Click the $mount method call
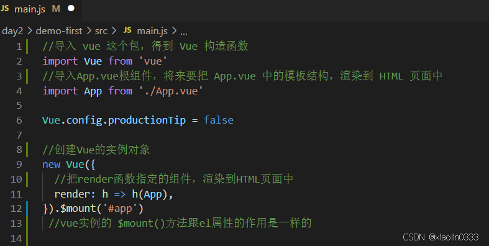This screenshot has width=489, height=246. (78, 208)
